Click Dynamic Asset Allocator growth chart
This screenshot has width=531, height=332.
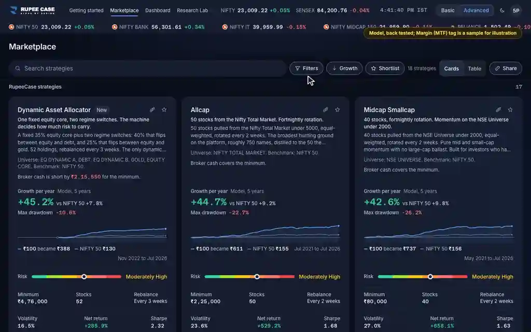coord(92,232)
